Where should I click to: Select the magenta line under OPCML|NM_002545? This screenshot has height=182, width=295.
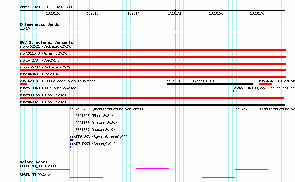[152, 178]
